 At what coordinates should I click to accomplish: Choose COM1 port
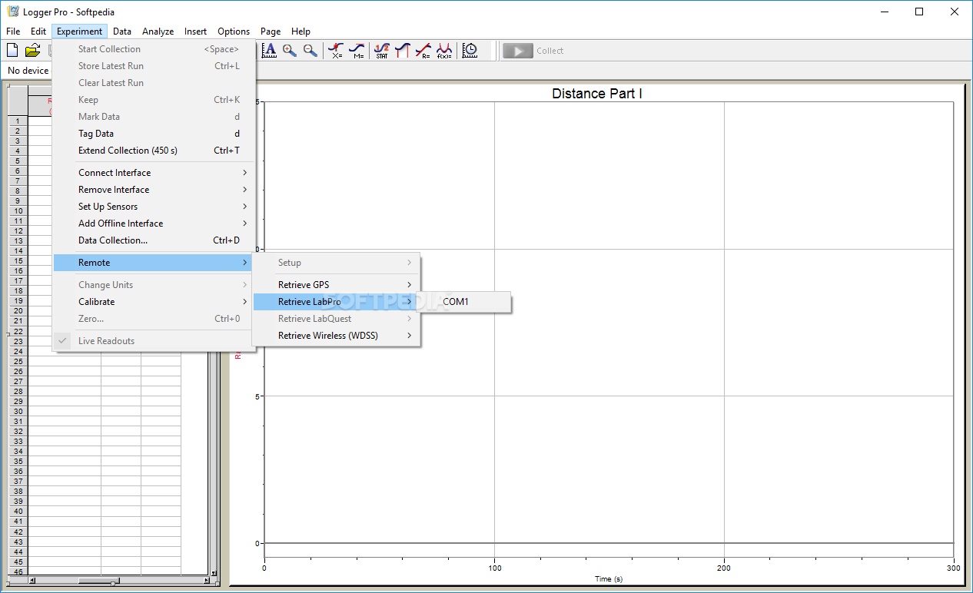tap(464, 302)
